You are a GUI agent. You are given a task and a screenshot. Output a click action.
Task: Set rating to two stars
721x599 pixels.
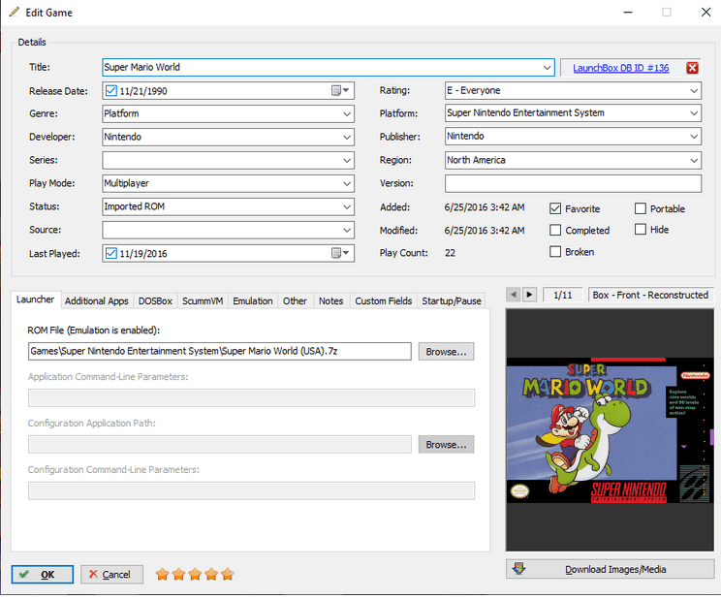pyautogui.click(x=178, y=574)
